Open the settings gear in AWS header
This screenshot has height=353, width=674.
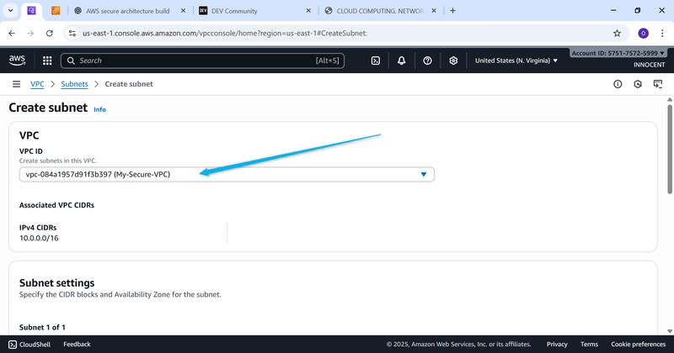(453, 61)
